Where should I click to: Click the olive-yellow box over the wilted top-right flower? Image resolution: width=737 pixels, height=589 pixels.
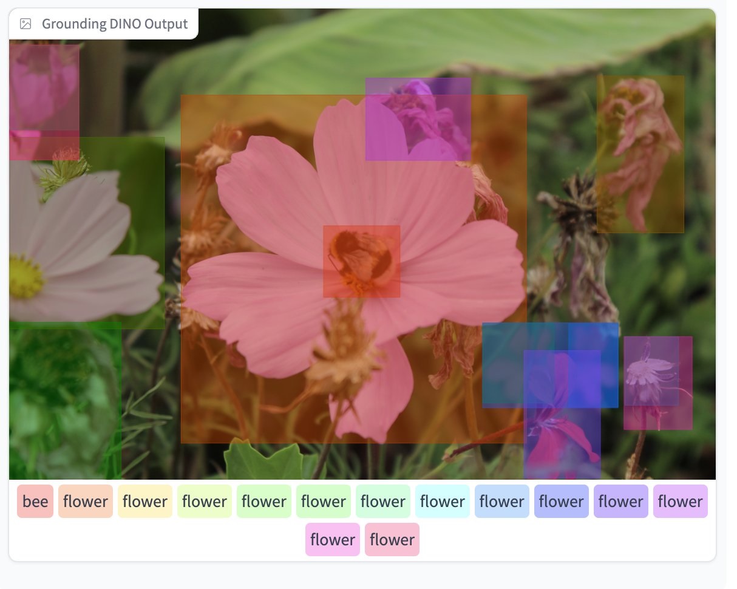640,154
